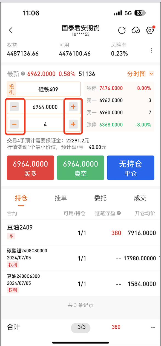
Task: Tap help icon beside 逐笔浮盈
Action: point(119,213)
